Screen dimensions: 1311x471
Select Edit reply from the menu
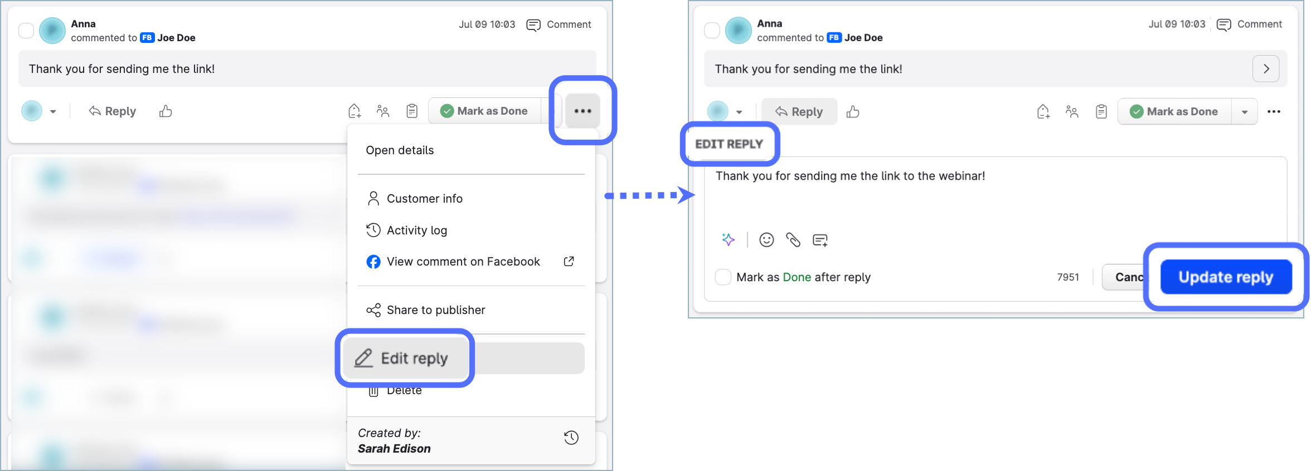point(414,358)
